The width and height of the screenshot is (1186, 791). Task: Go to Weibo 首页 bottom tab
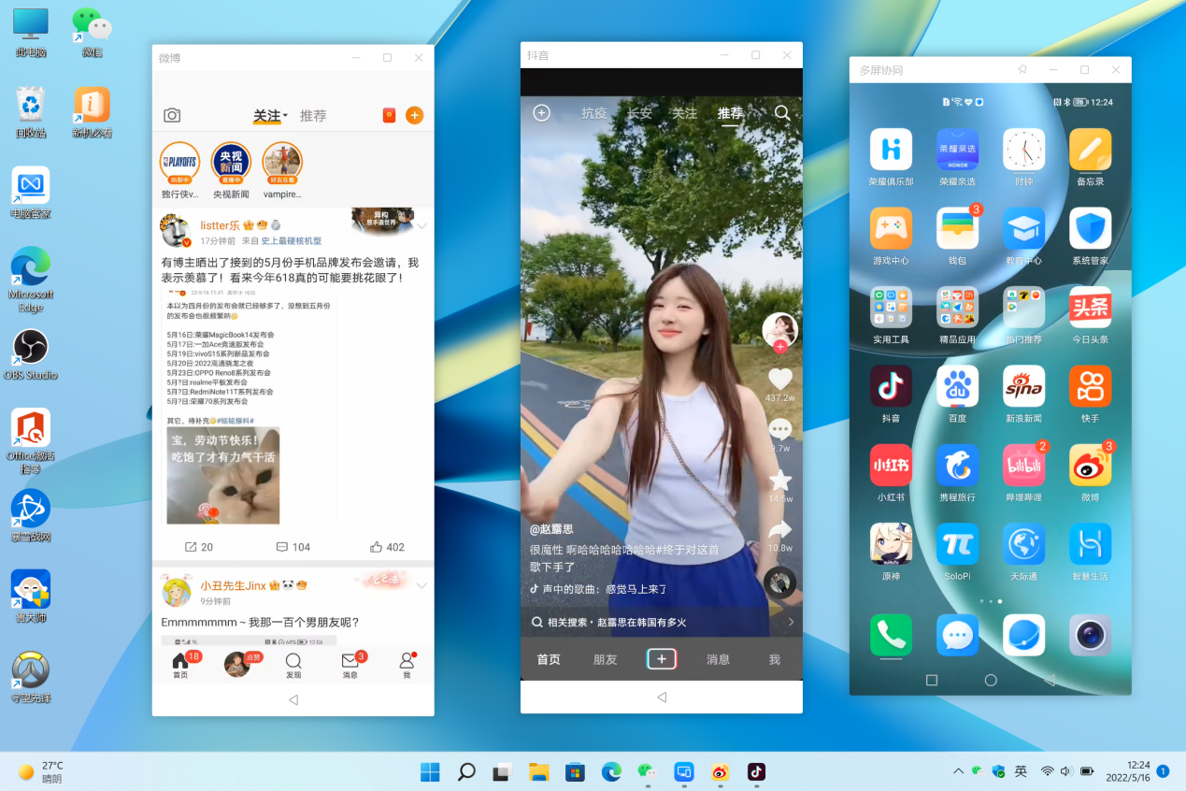tap(180, 665)
